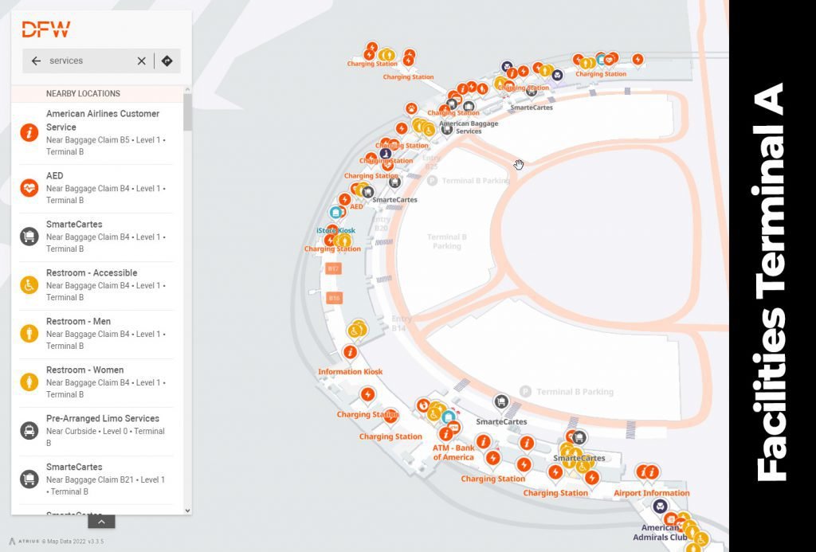
Task: Click the services search input field
Action: [88, 61]
